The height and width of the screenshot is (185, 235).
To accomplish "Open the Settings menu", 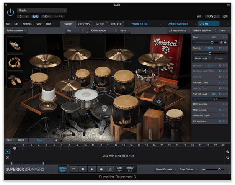I will 28,24.
